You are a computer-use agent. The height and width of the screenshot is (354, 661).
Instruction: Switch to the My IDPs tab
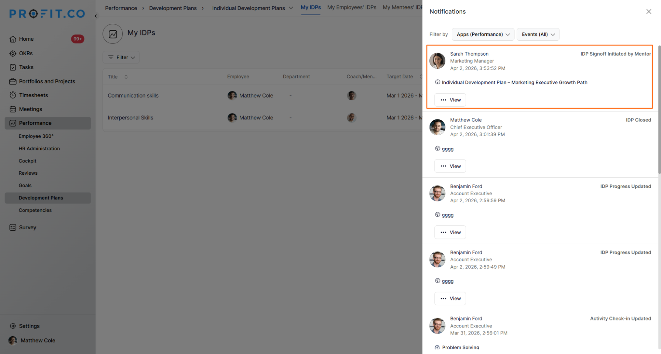click(310, 8)
